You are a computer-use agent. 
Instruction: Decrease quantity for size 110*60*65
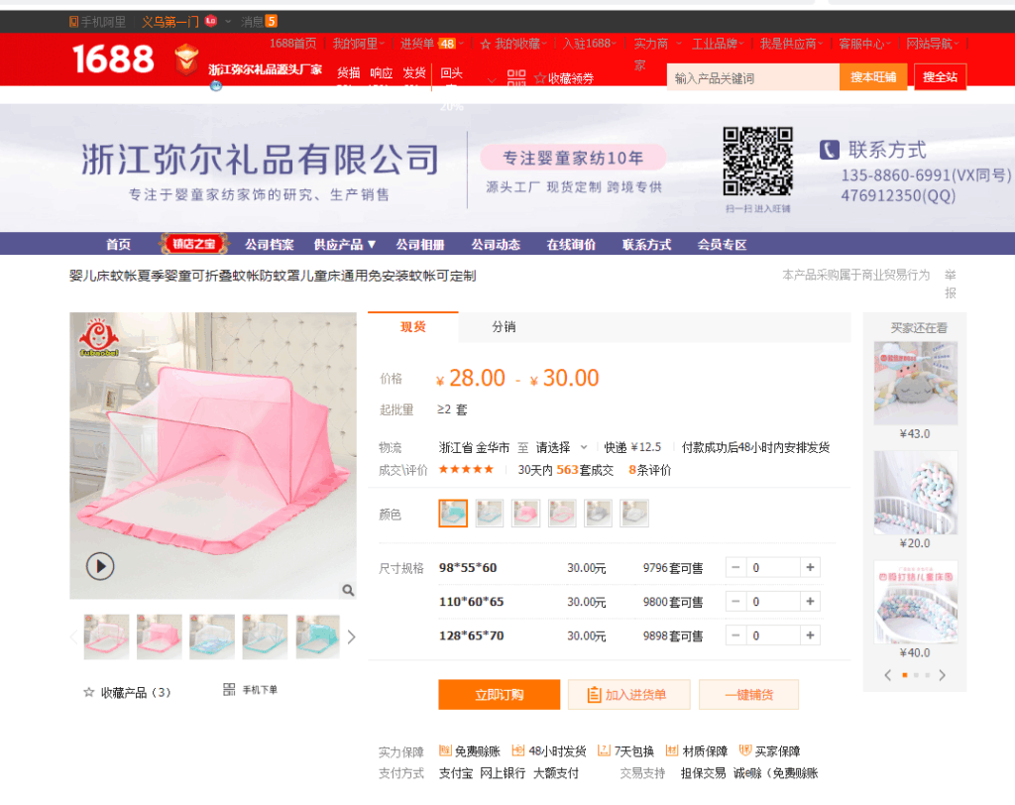[x=735, y=602]
